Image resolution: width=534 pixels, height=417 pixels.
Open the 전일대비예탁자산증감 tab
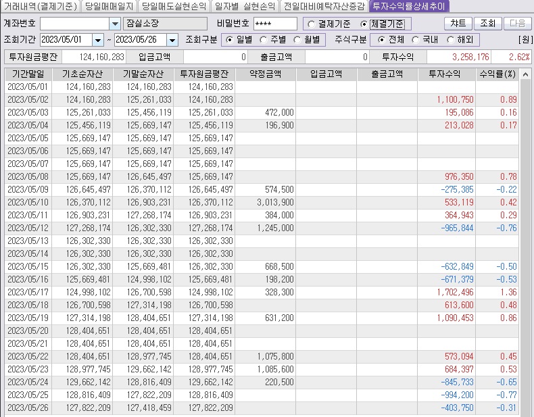[x=324, y=6]
